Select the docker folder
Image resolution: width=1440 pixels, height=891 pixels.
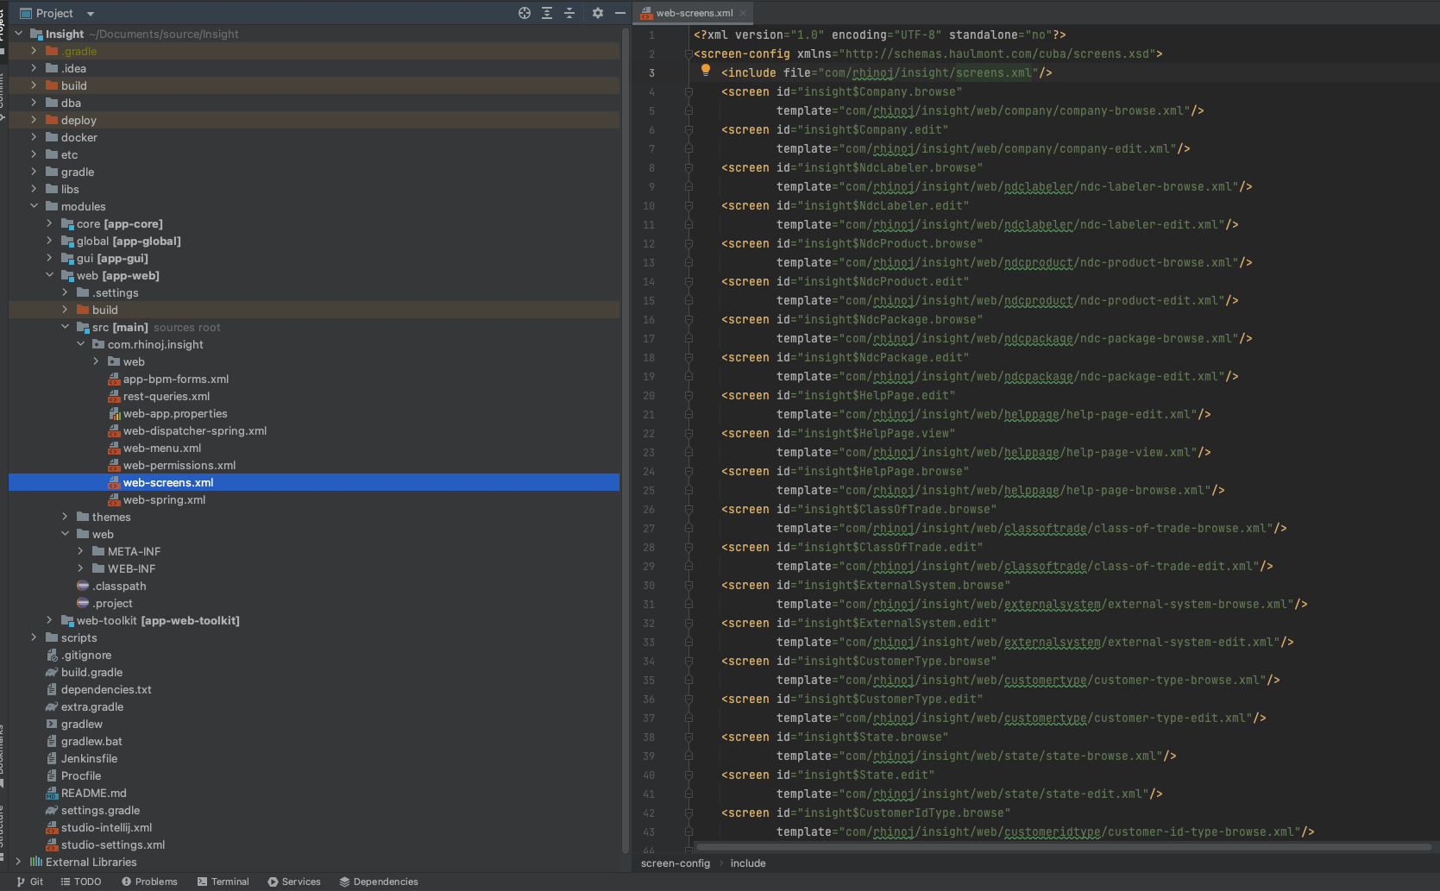click(79, 138)
